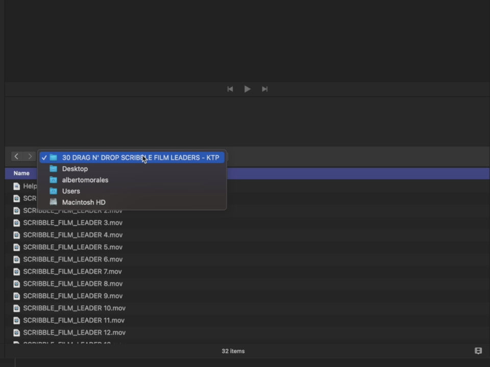Click the document icon next to Help file
490x367 pixels.
(x=16, y=186)
